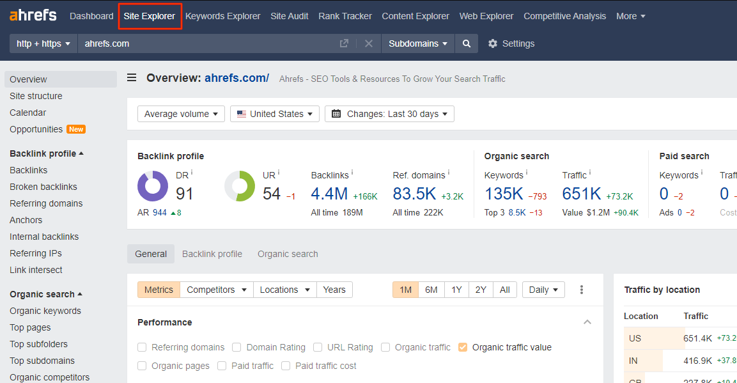
Task: Set chart range to All
Action: pyautogui.click(x=505, y=290)
